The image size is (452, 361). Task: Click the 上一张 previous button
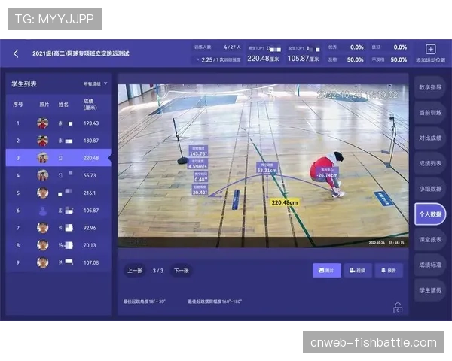(135, 270)
